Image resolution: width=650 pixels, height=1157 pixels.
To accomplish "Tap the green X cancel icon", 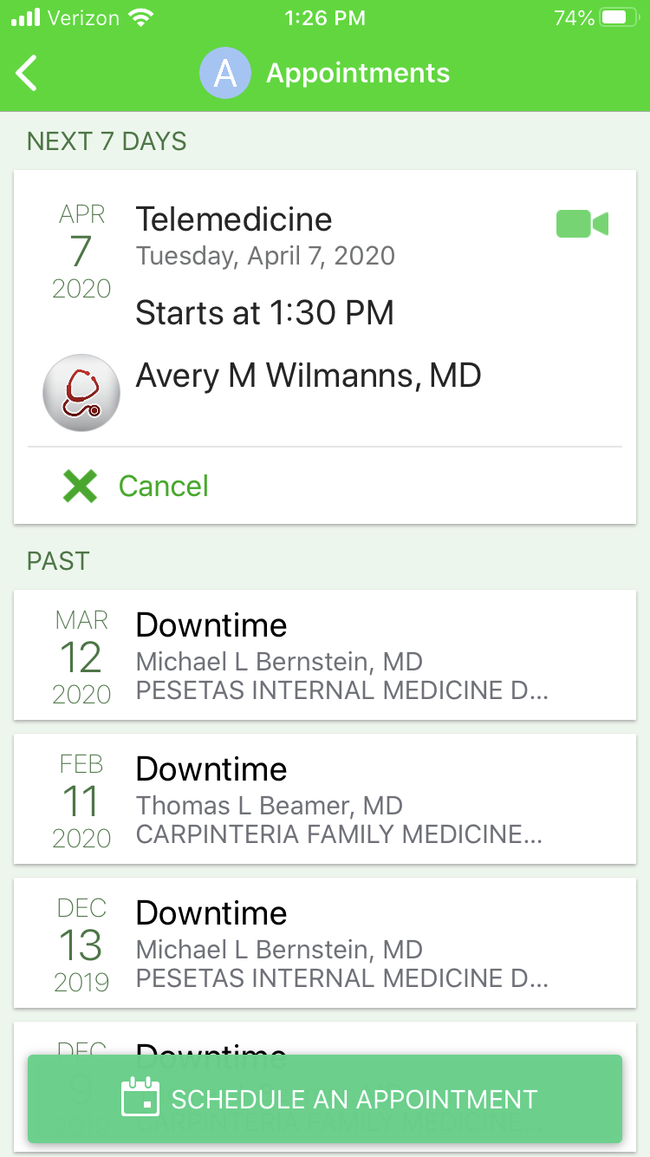I will 80,486.
